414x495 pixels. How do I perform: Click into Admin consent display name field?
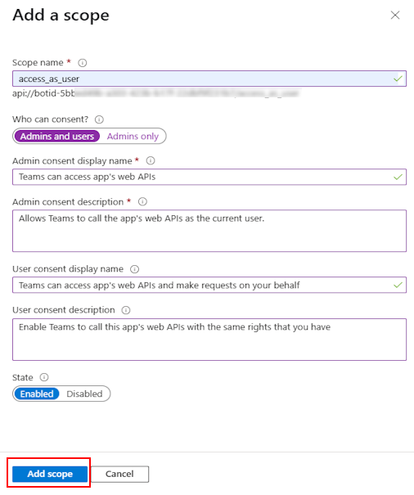(209, 177)
